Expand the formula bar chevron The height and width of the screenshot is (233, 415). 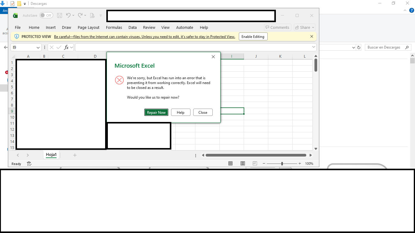click(314, 47)
